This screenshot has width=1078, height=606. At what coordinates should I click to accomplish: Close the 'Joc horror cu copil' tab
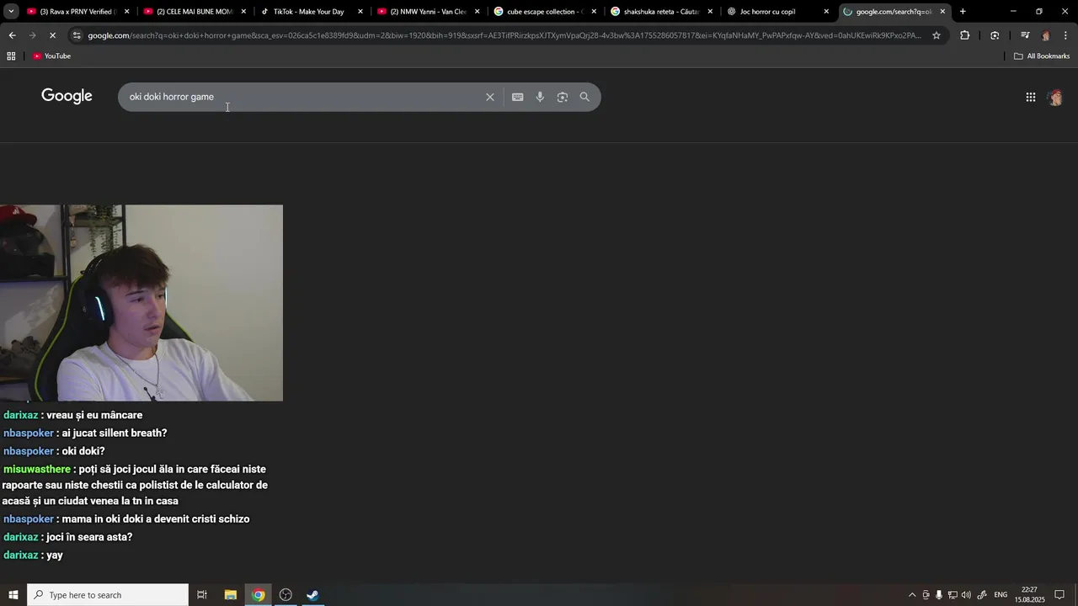(826, 12)
